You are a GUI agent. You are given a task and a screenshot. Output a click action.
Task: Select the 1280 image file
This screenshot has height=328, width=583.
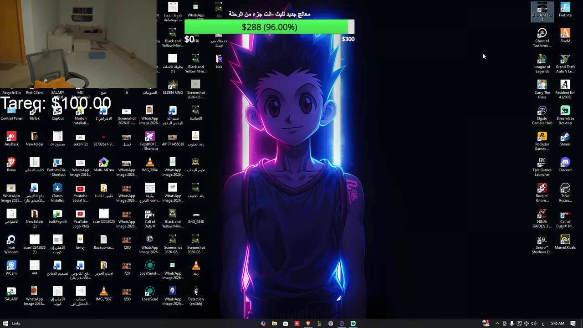click(x=127, y=242)
